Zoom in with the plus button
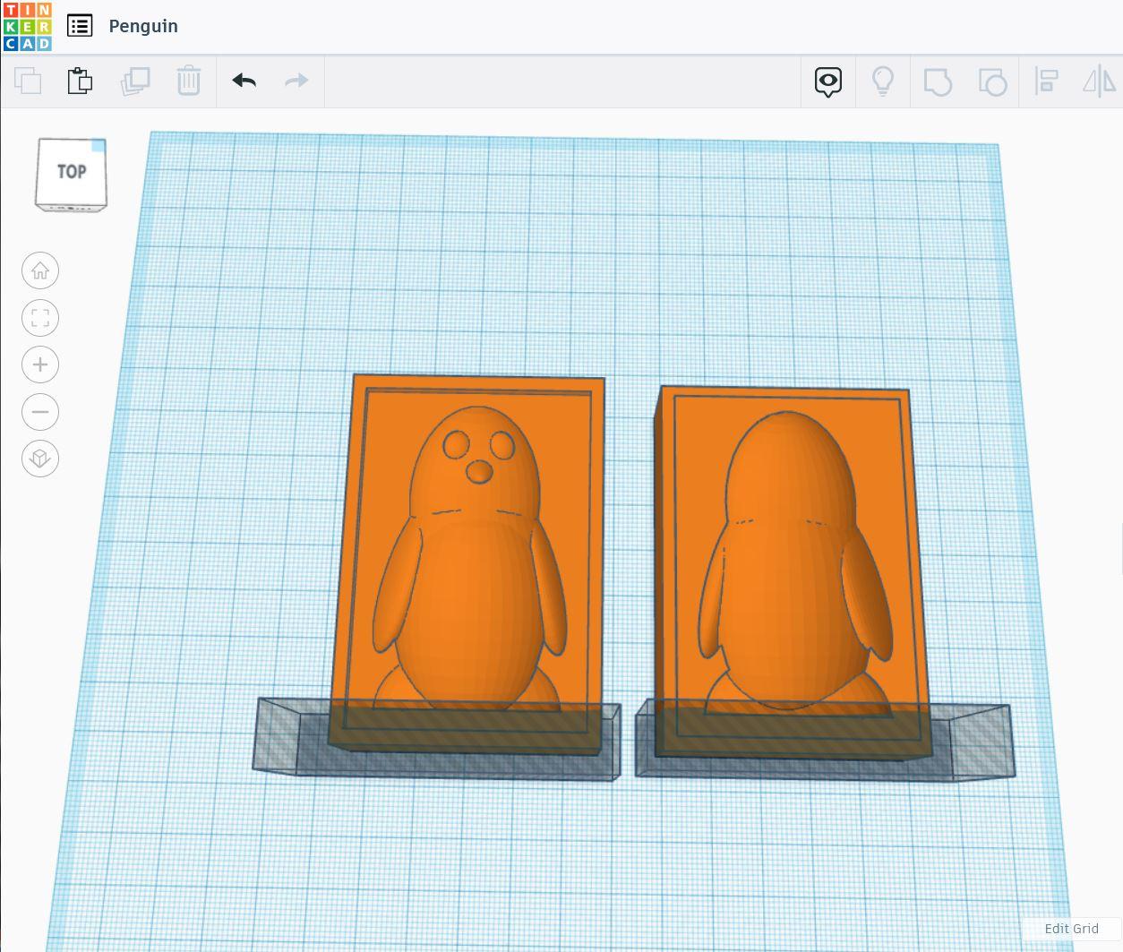The width and height of the screenshot is (1123, 952). [40, 365]
